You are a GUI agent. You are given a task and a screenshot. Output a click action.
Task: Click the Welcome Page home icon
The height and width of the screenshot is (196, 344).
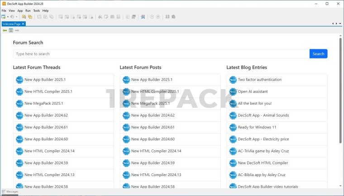point(11,30)
